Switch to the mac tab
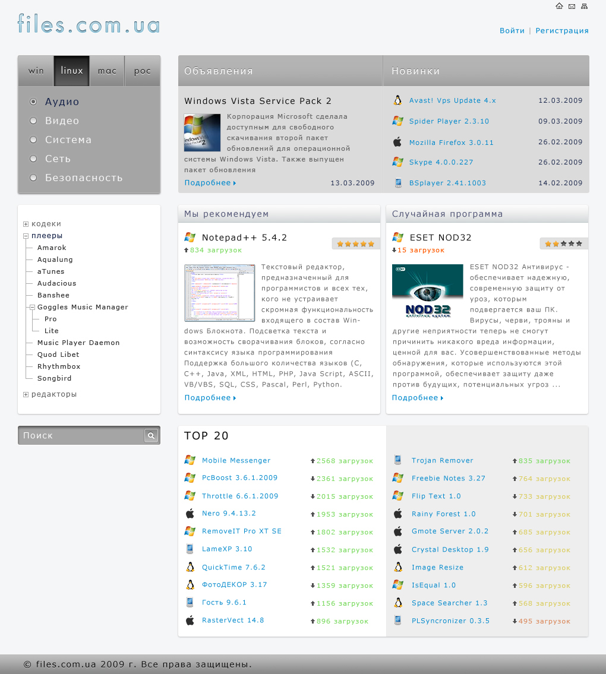This screenshot has height=674, width=606. click(107, 71)
